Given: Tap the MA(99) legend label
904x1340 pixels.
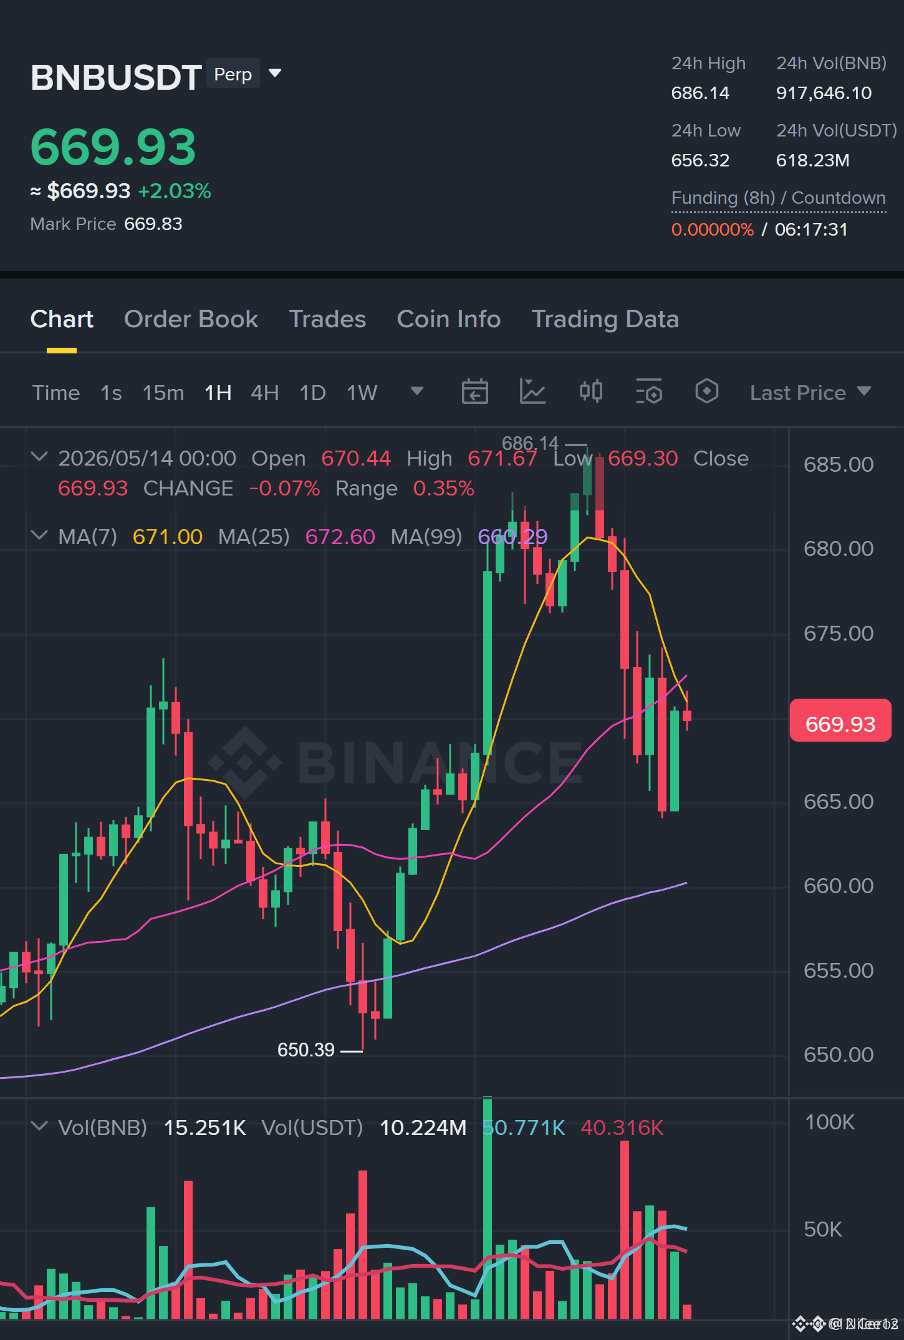Looking at the screenshot, I should (x=426, y=537).
